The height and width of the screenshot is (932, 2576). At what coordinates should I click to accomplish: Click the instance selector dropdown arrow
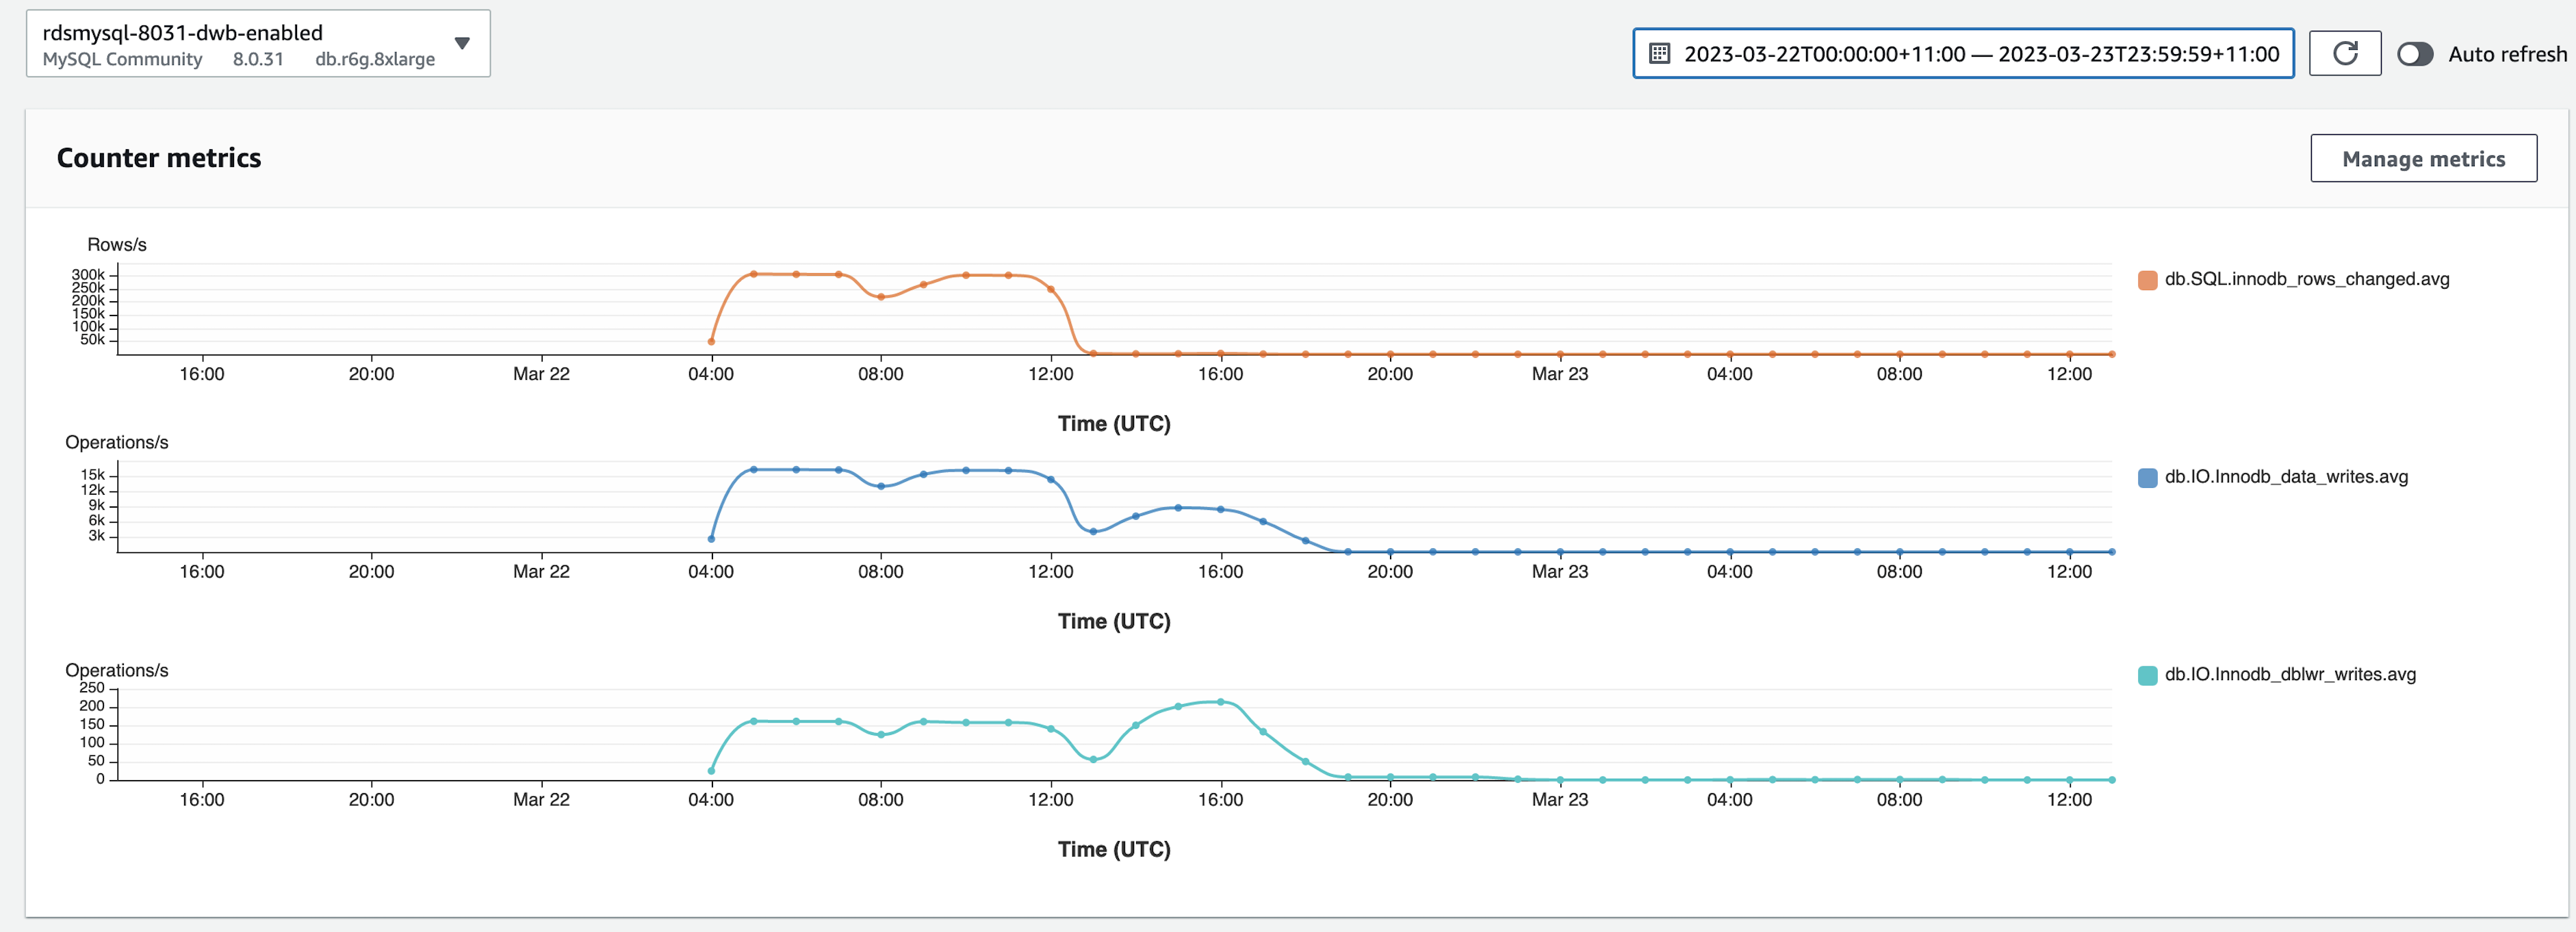(x=462, y=43)
